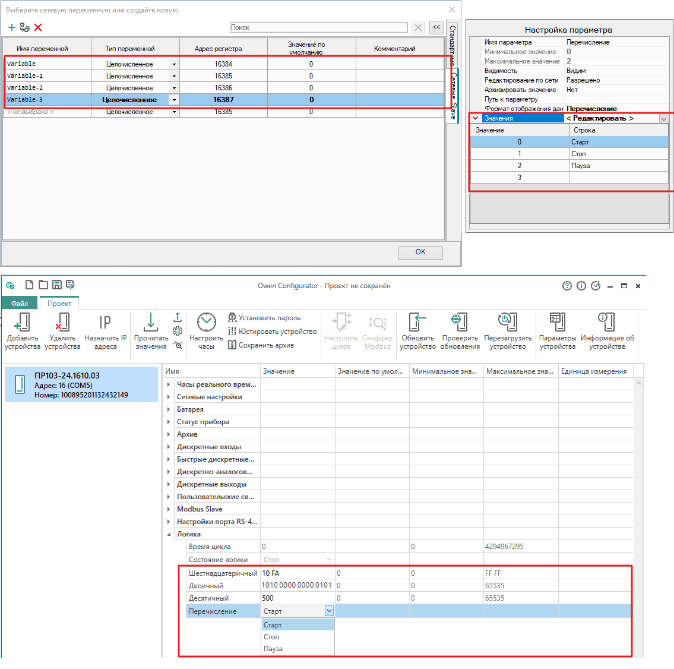This screenshot has height=669, width=674.
Task: Switch to the Файл tab
Action: point(20,303)
